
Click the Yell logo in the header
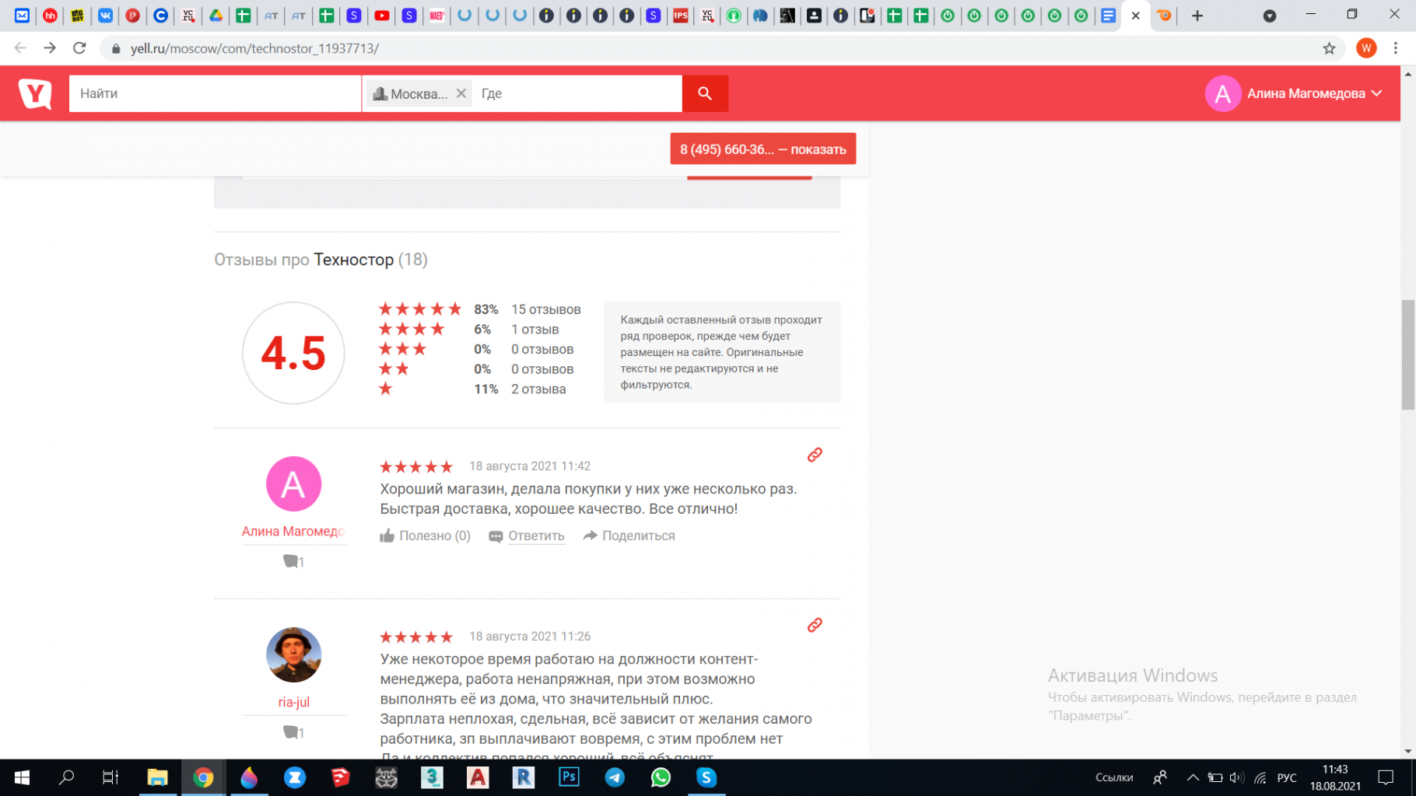(35, 93)
